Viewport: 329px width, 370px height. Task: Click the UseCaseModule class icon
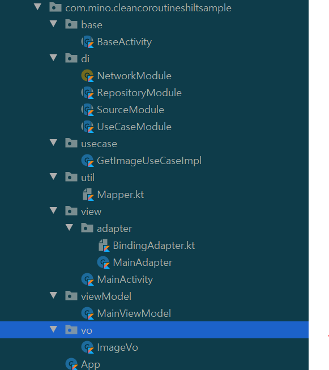(88, 127)
